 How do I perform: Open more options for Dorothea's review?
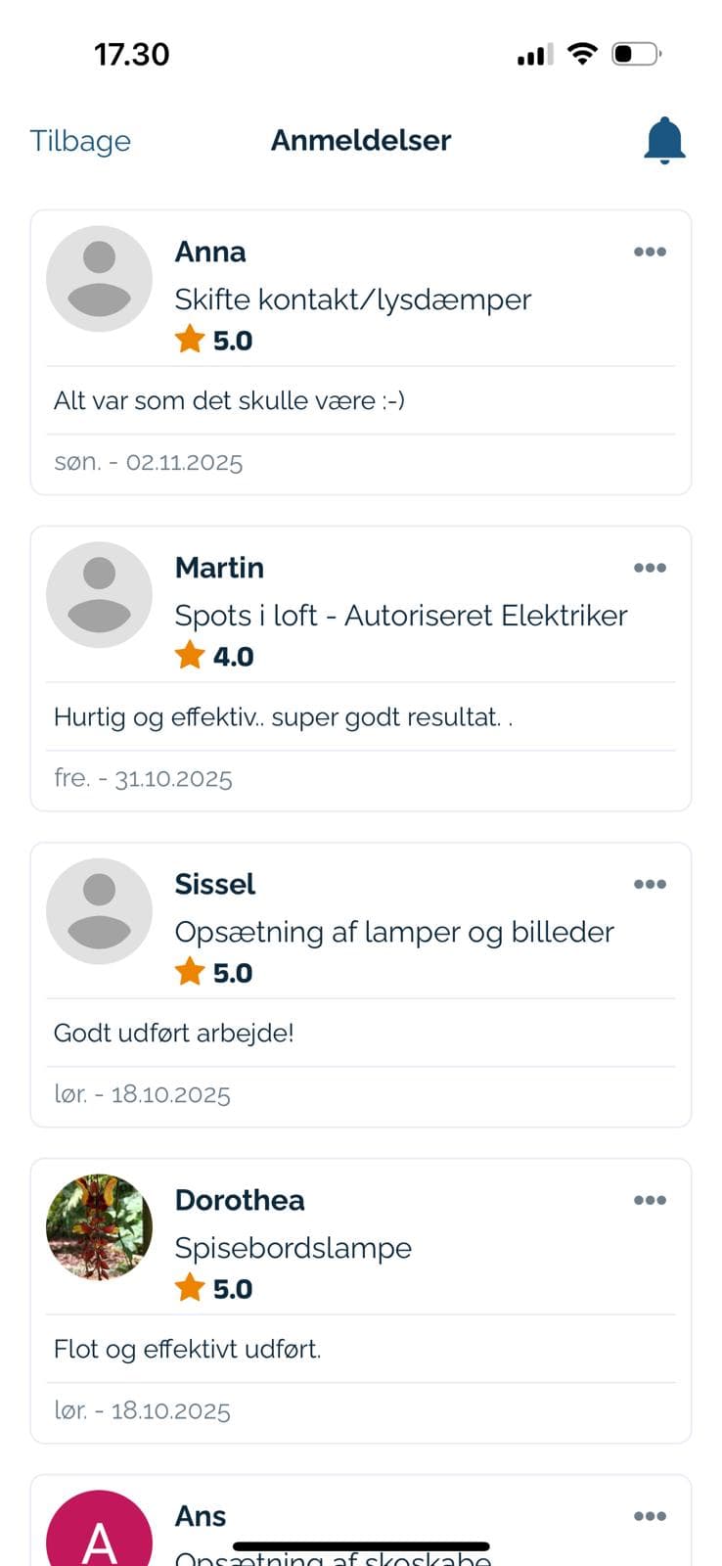click(650, 1201)
